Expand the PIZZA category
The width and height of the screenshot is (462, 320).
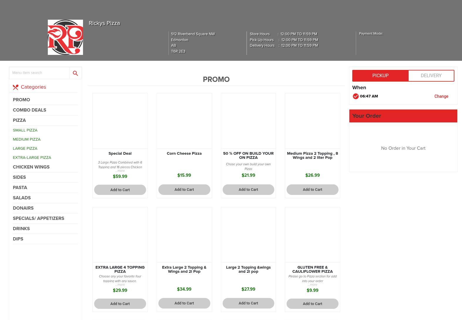click(x=19, y=120)
